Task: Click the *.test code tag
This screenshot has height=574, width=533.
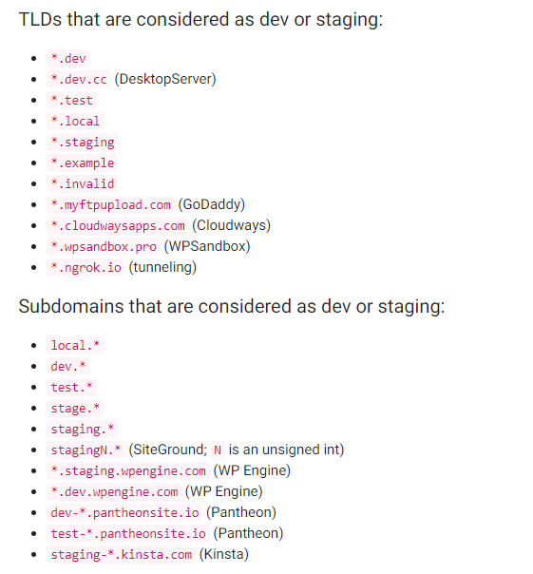Action: point(71,101)
